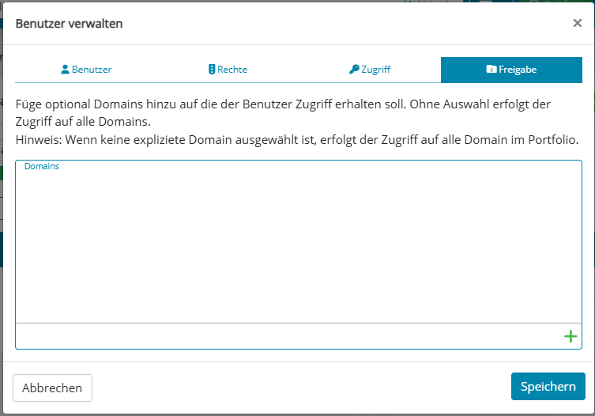Click inside the empty Domains list area
595x416 pixels.
click(x=299, y=247)
